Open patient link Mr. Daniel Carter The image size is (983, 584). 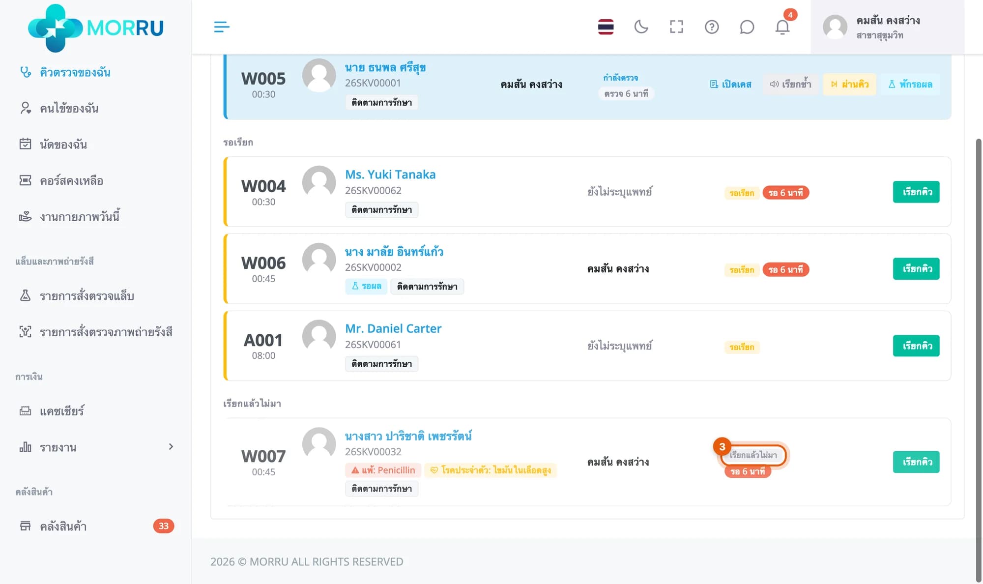click(x=393, y=328)
